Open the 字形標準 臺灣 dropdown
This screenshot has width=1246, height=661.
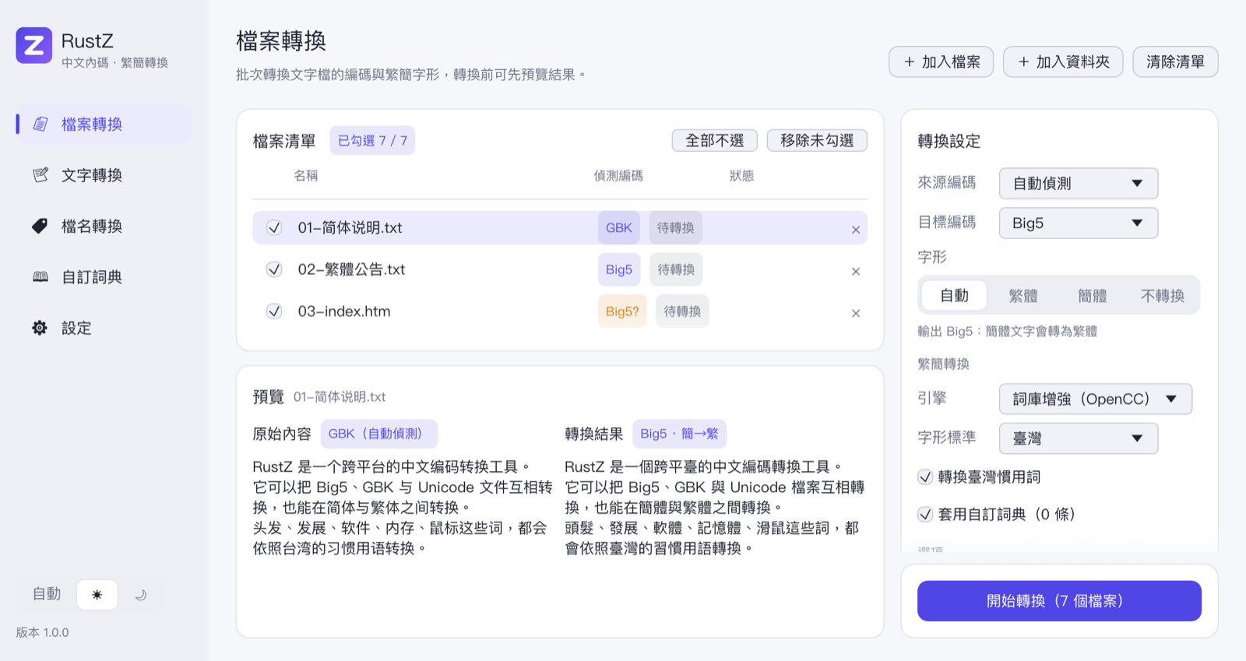[x=1079, y=438]
